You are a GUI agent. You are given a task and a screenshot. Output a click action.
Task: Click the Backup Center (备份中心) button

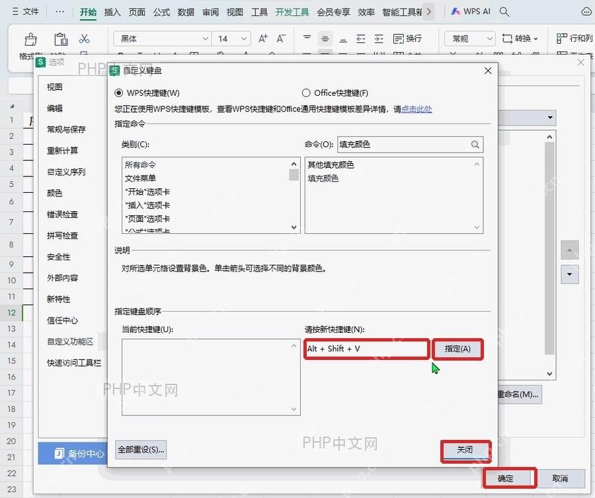(73, 453)
